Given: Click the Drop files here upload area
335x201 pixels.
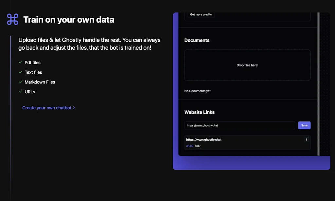Looking at the screenshot, I should pyautogui.click(x=247, y=65).
